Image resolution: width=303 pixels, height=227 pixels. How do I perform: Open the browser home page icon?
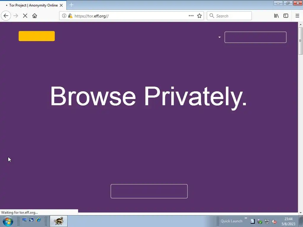35,16
